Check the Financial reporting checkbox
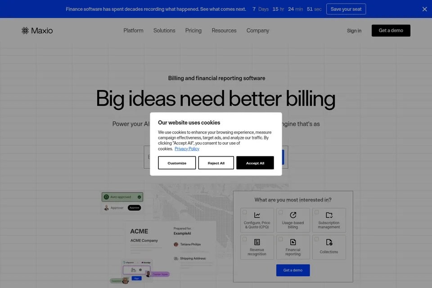Image resolution: width=432 pixels, height=288 pixels. (x=280, y=239)
